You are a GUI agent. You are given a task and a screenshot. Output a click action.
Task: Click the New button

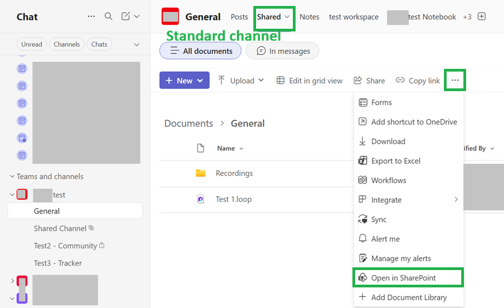click(185, 80)
